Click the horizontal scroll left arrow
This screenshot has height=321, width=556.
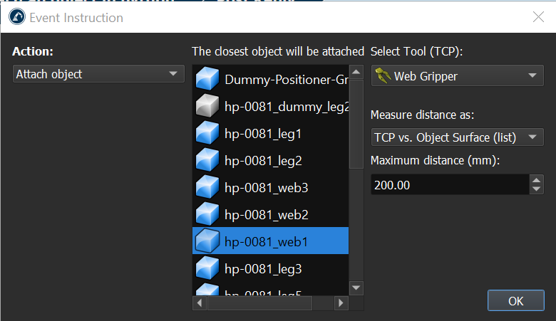200,303
